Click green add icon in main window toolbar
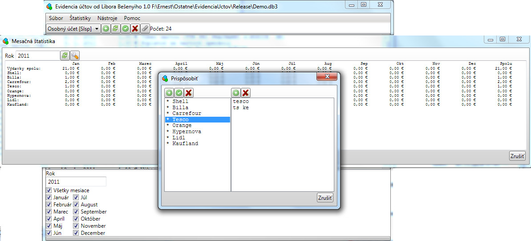 pos(106,29)
